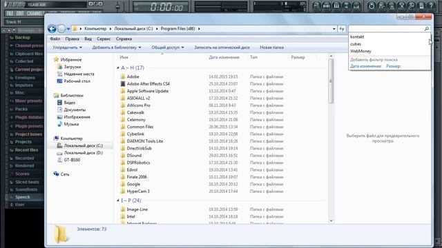Click the scrollbar down arrow in file list
The image size is (442, 248).
(331, 221)
